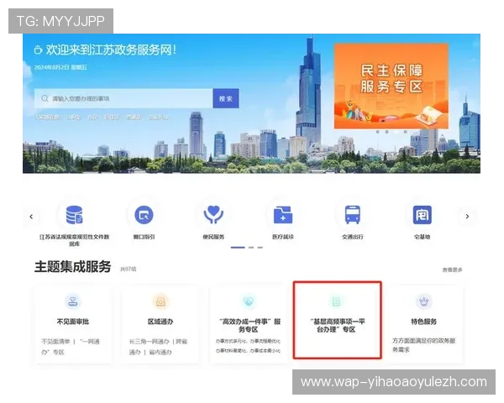504x403 pixels.
Task: Open the 民主保障服务专区 banner
Action: (391, 86)
